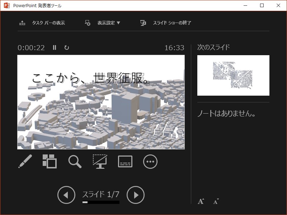Toggle subtitles on the presentation
Image resolution: width=287 pixels, height=215 pixels.
(125, 161)
